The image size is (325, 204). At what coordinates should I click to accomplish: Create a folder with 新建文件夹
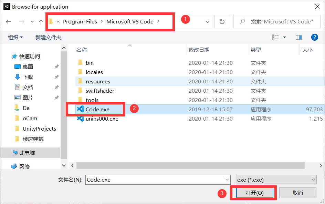(x=49, y=37)
